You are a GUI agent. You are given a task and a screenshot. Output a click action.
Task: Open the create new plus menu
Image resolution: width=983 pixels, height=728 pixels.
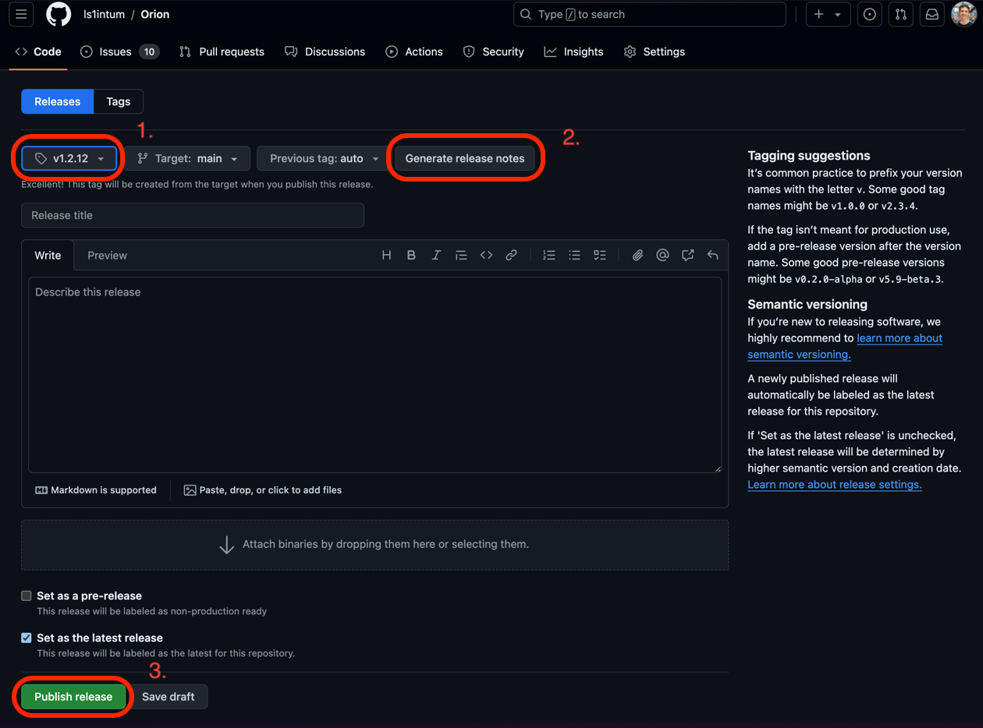click(818, 14)
